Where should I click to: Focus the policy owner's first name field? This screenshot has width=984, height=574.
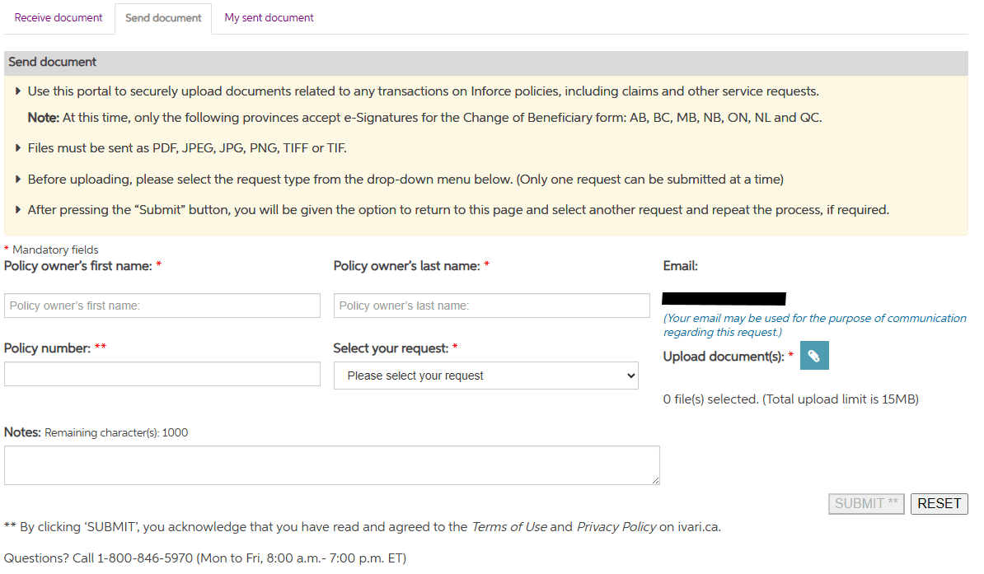pos(162,306)
